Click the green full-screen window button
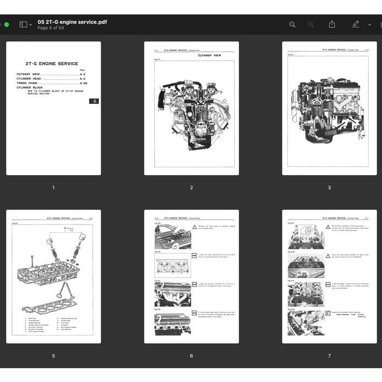 coord(7,24)
